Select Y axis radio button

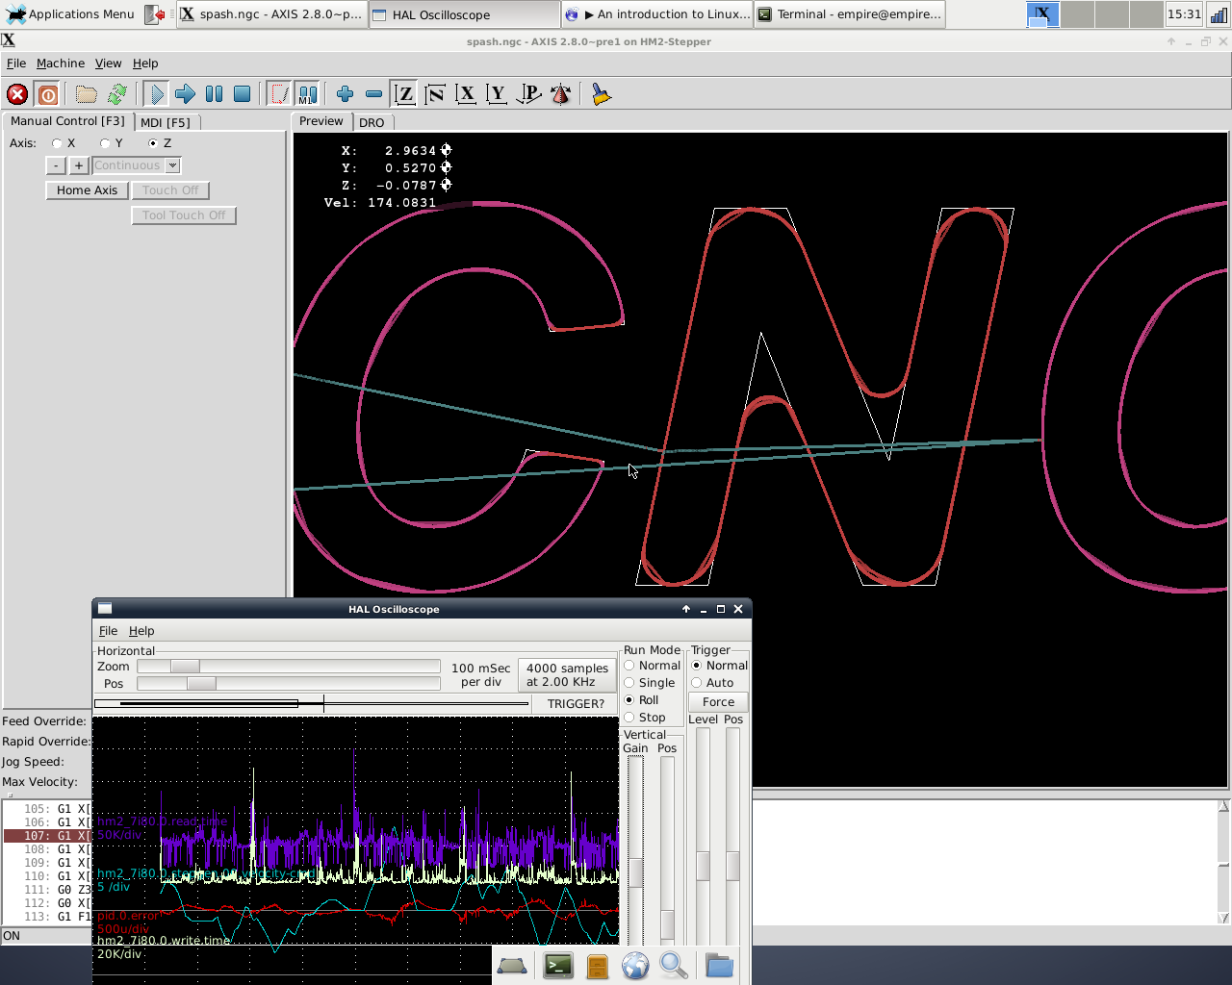tap(105, 143)
